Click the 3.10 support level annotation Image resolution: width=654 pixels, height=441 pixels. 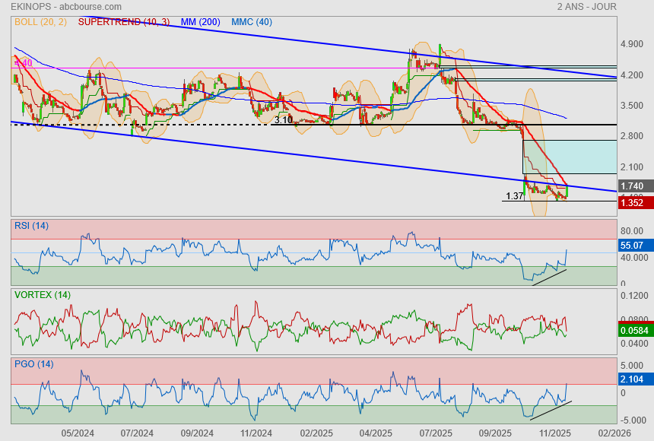[283, 120]
